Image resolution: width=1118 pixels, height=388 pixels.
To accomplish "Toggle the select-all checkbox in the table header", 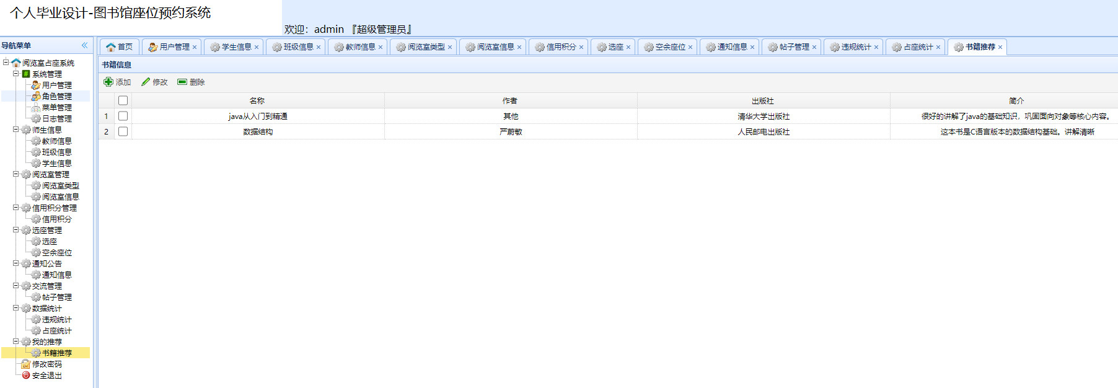I will (123, 100).
